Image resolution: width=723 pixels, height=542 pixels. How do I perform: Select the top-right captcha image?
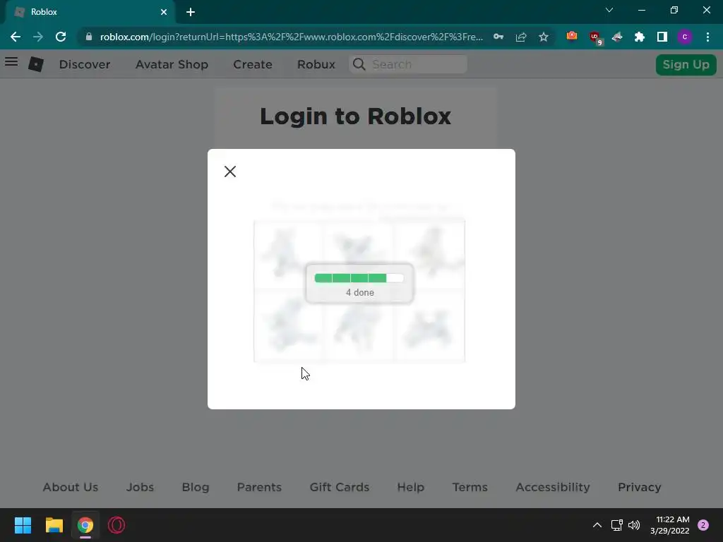tap(429, 255)
